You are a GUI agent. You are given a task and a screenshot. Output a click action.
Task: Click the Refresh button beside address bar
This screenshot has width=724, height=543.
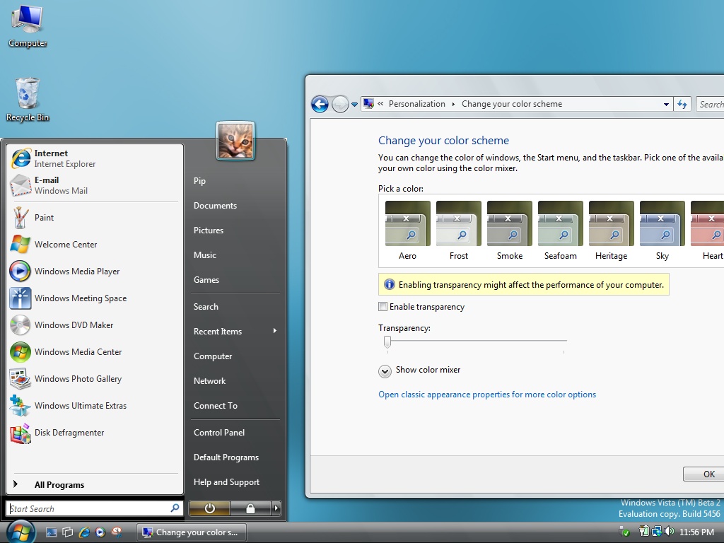tap(682, 104)
